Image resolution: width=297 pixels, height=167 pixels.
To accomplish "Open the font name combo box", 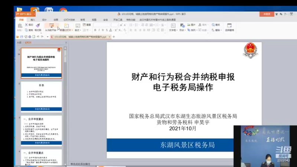I will (x=102, y=25).
